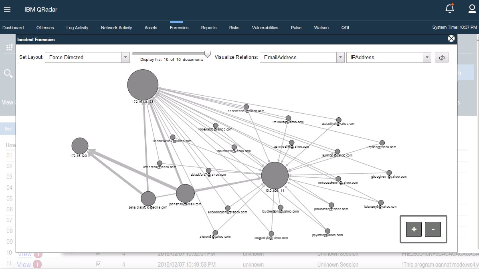This screenshot has width=479, height=269.
Task: Open the EmailAddress relation dropdown
Action: pyautogui.click(x=302, y=57)
